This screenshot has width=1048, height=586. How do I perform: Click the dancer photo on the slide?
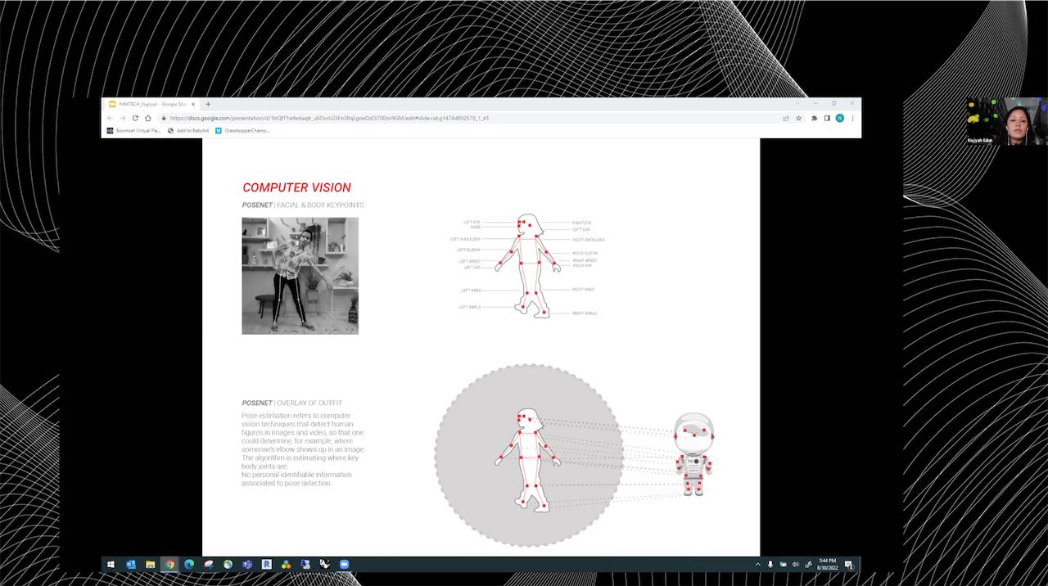[300, 276]
